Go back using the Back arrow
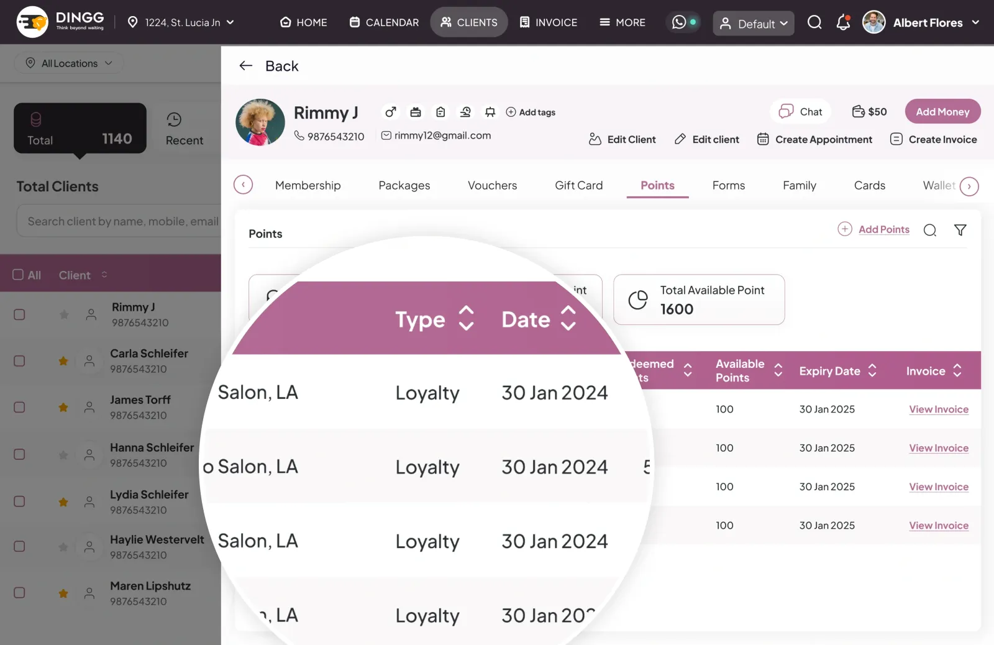994x645 pixels. [x=246, y=66]
